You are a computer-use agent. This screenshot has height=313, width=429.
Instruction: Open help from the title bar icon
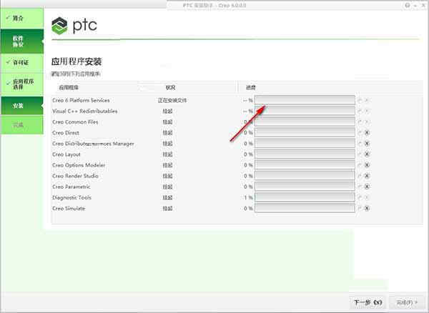tap(408, 5)
